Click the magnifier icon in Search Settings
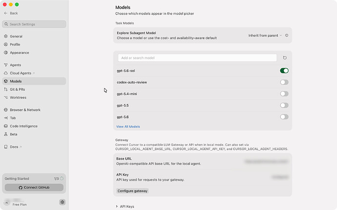The width and height of the screenshot is (337, 210). pos(6,24)
